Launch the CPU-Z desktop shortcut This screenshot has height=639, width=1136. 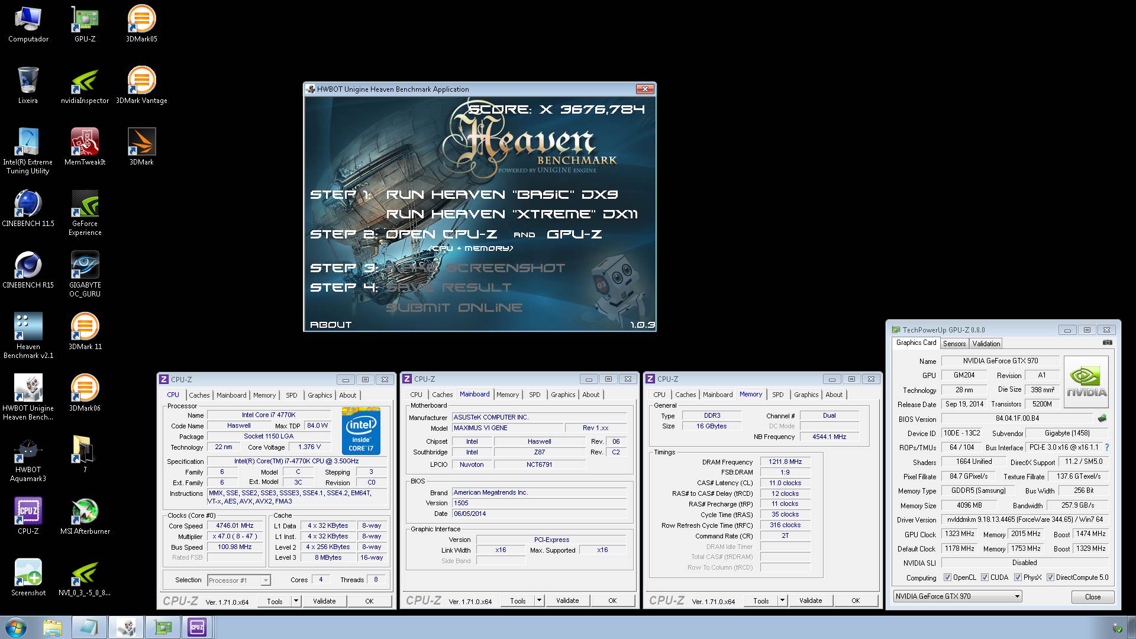(x=28, y=516)
